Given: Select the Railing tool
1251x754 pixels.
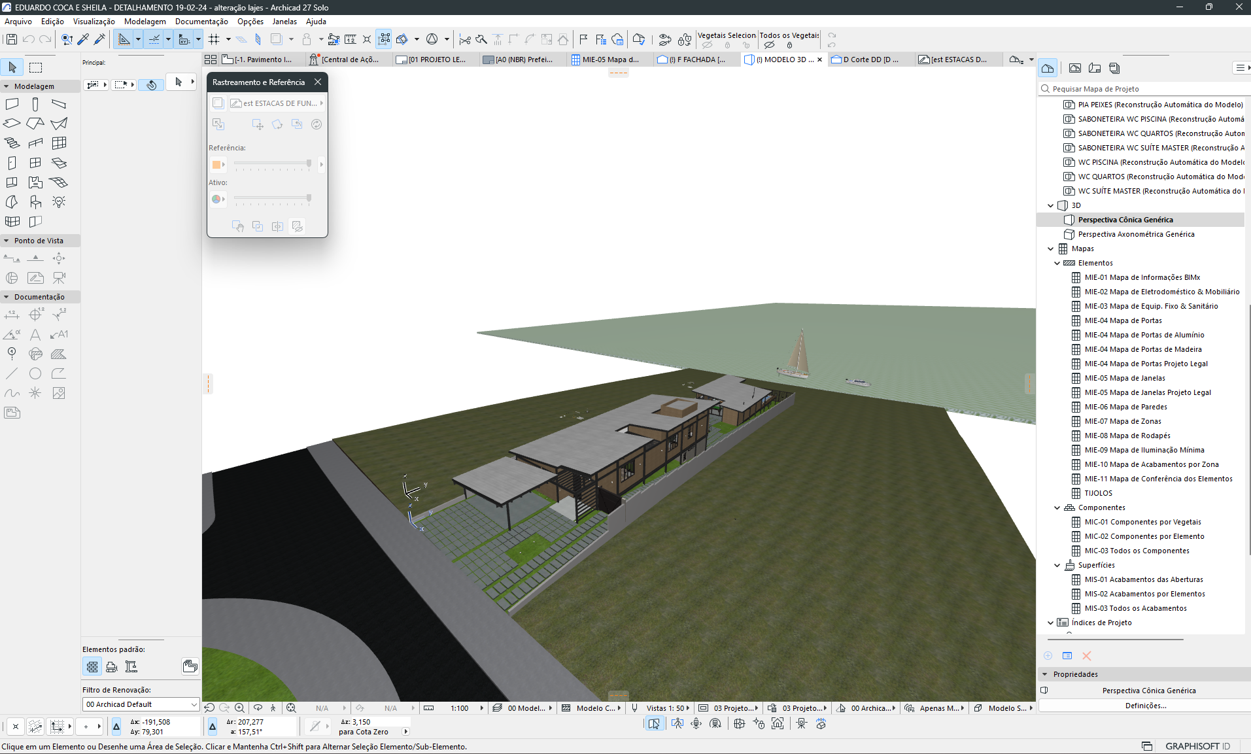Looking at the screenshot, I should (35, 143).
